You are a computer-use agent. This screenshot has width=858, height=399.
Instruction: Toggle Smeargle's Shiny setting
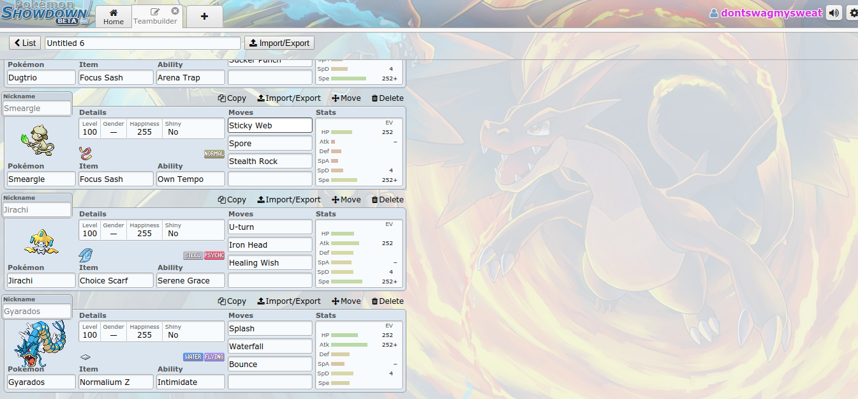pos(173,132)
